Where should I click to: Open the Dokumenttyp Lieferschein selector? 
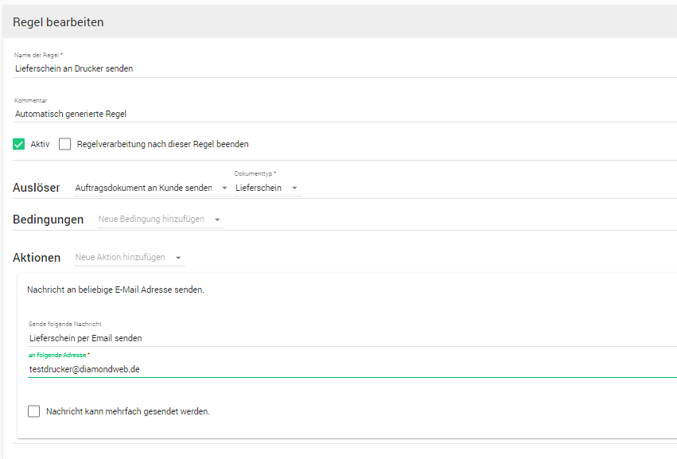(268, 188)
